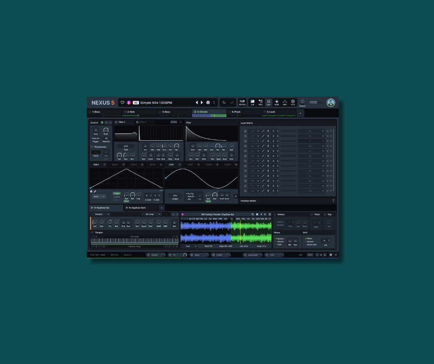The image size is (434, 364).
Task: Click the undo arrow icon
Action: (224, 103)
